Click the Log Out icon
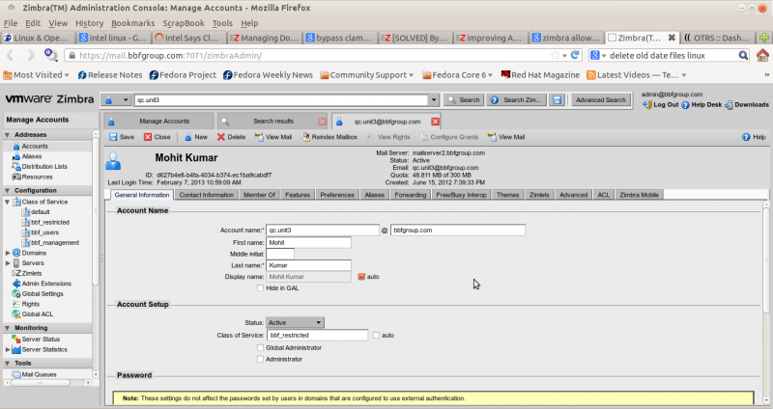Image resolution: width=773 pixels, height=409 pixels. tap(646, 105)
